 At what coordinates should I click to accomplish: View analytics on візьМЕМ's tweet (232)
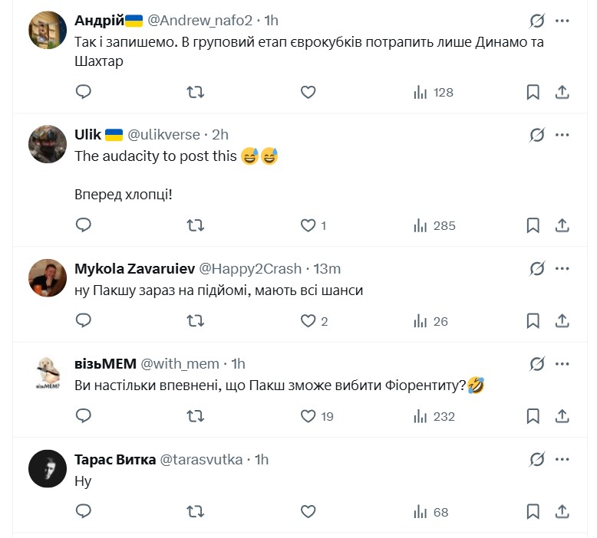pos(434,417)
